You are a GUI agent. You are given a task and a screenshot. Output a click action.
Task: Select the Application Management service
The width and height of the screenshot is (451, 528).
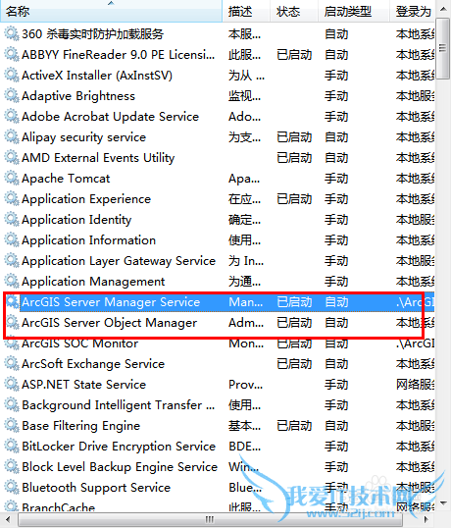coord(93,282)
